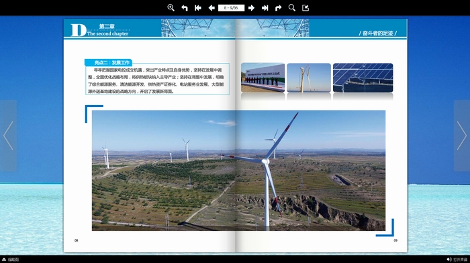Image resolution: width=470 pixels, height=263 pixels.
Task: Flip to next page using right side chevron
Action: [462, 135]
